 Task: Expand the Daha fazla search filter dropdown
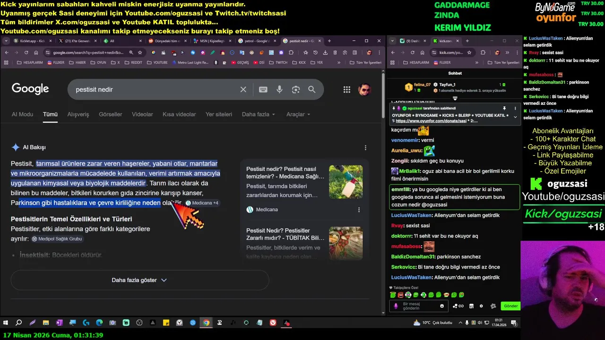click(259, 114)
